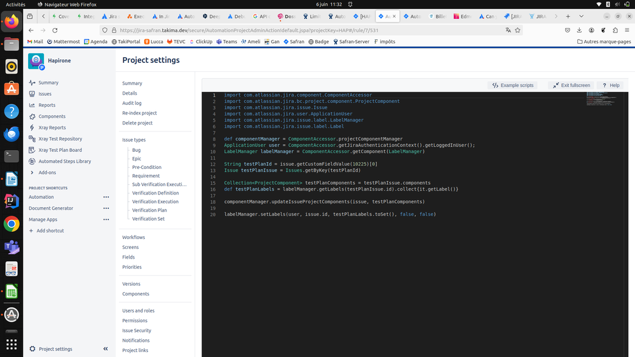The image size is (635, 357).
Task: Click the Example scripts button
Action: tap(513, 85)
